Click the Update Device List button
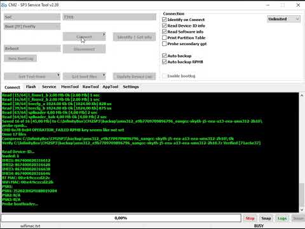The height and width of the screenshot is (229, 305). coord(135,76)
